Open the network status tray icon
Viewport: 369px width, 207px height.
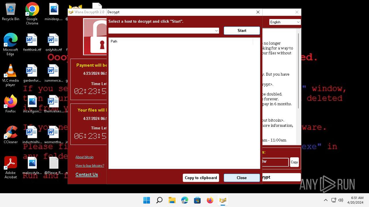click(x=334, y=200)
